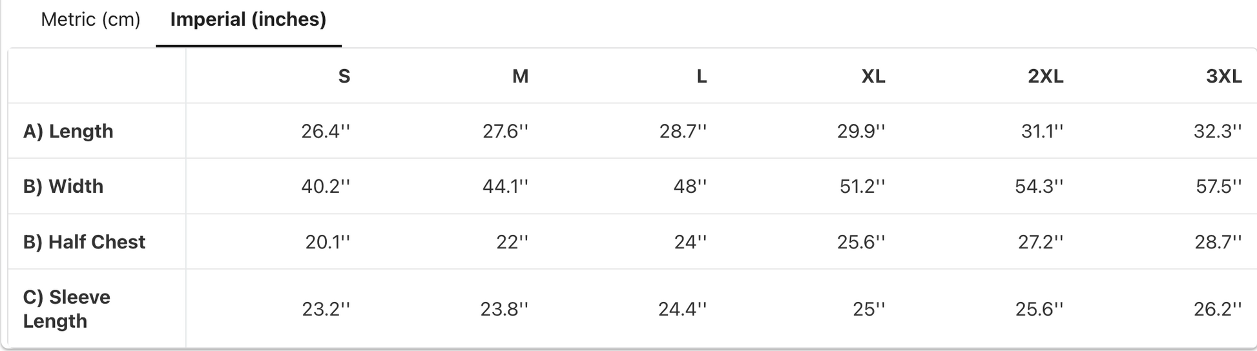The height and width of the screenshot is (351, 1257).
Task: Select the C) Sleeve Length row label
Action: pos(67,309)
